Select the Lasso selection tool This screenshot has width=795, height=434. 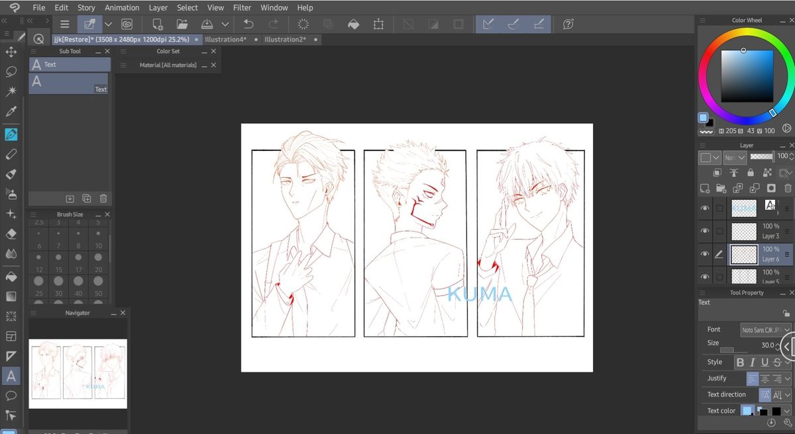coord(11,71)
